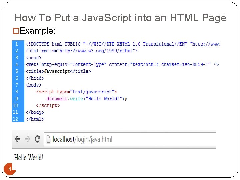The width and height of the screenshot is (240, 180).
Task: Click the opening <body> tag line
Action: coord(34,85)
